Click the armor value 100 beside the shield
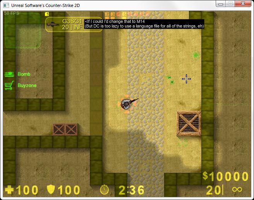Image resolution: width=254 pixels, height=200 pixels. click(x=69, y=190)
